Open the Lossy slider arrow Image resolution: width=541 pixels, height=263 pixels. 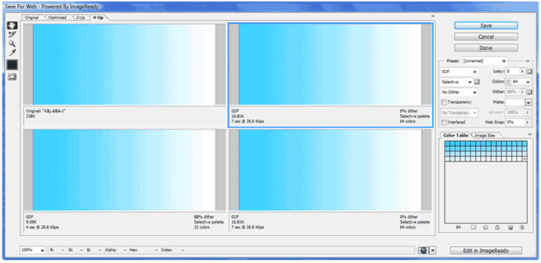pyautogui.click(x=523, y=72)
